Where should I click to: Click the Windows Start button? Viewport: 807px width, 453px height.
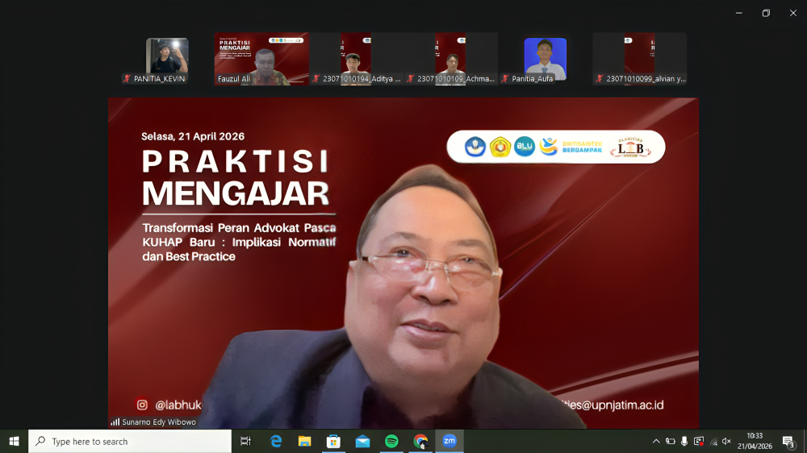(x=14, y=441)
